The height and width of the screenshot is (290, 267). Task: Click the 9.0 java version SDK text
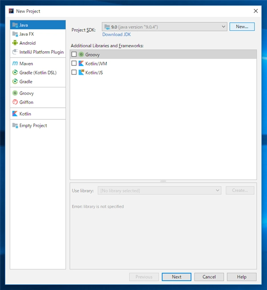point(134,27)
